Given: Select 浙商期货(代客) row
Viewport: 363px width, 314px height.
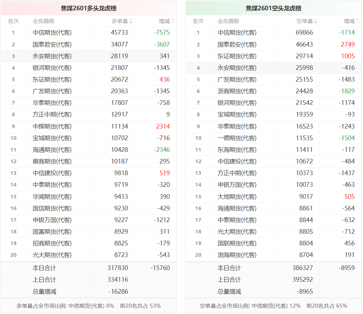Looking at the screenshot, I should (x=273, y=91).
